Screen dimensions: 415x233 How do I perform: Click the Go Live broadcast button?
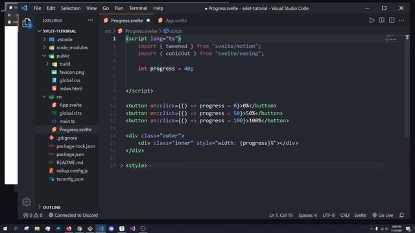click(x=383, y=215)
